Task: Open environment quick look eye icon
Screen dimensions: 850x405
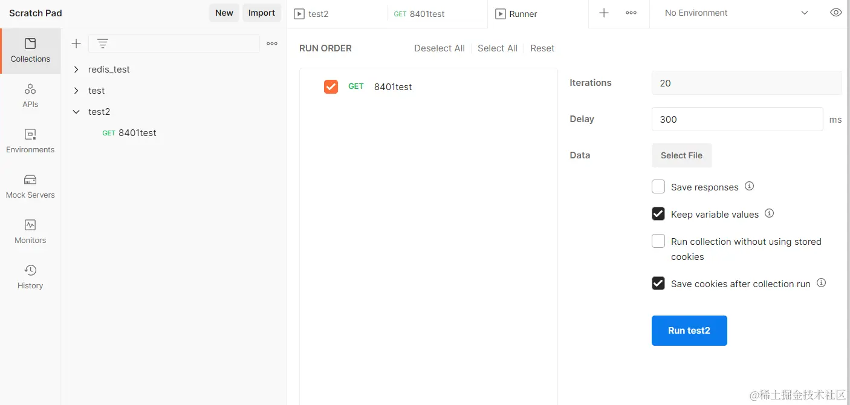Action: pyautogui.click(x=836, y=13)
